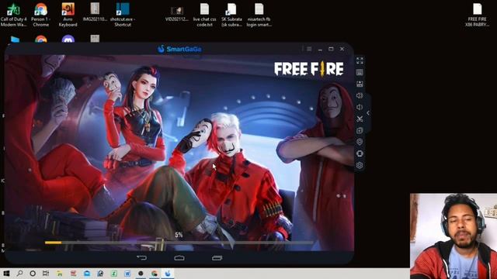Click the Free Fire loading progress bar
Screen dimensions: 497x279
179,243
